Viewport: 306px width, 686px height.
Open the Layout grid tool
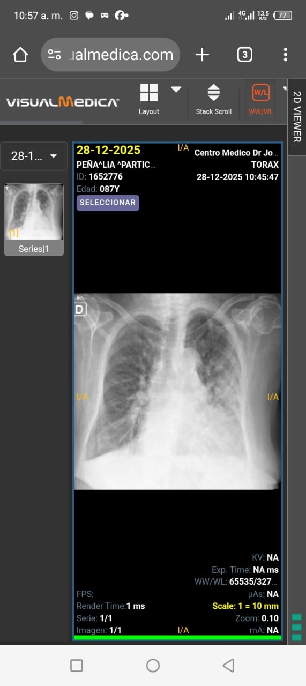click(x=149, y=99)
